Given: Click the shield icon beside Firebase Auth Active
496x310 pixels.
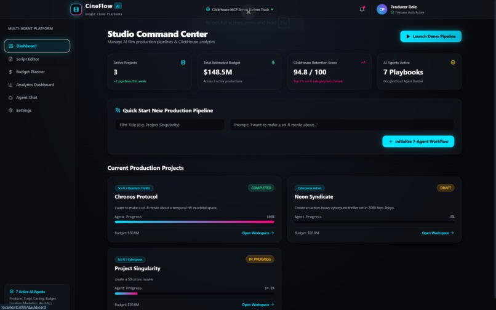Looking at the screenshot, I should point(392,13).
